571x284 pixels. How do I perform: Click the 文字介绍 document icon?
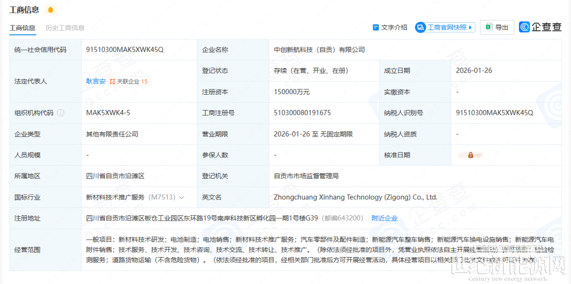click(x=376, y=28)
